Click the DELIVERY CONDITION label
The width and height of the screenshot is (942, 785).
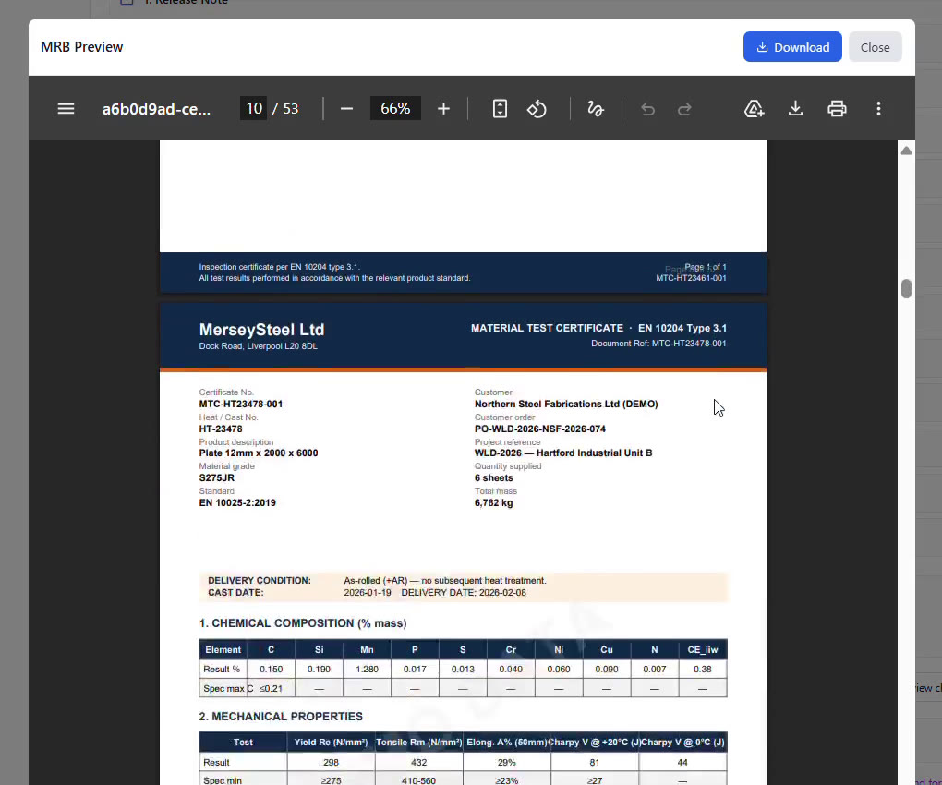click(259, 581)
